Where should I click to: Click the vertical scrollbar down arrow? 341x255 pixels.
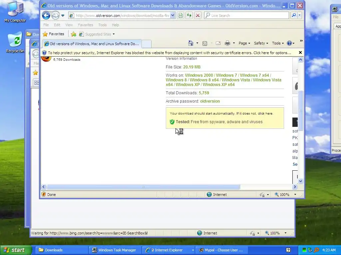[x=301, y=181]
